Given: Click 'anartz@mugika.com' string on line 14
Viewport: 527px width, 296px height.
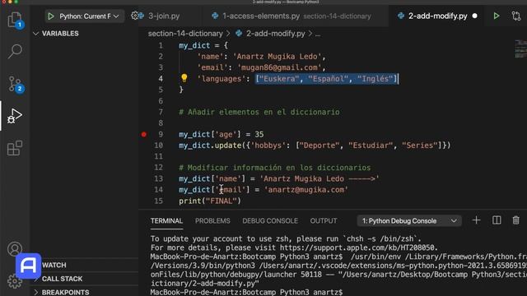Looking at the screenshot, I should pos(305,190).
